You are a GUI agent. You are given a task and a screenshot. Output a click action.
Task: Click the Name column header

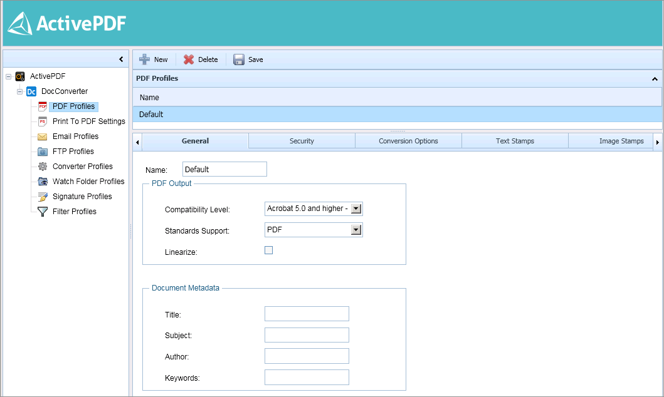(x=398, y=97)
